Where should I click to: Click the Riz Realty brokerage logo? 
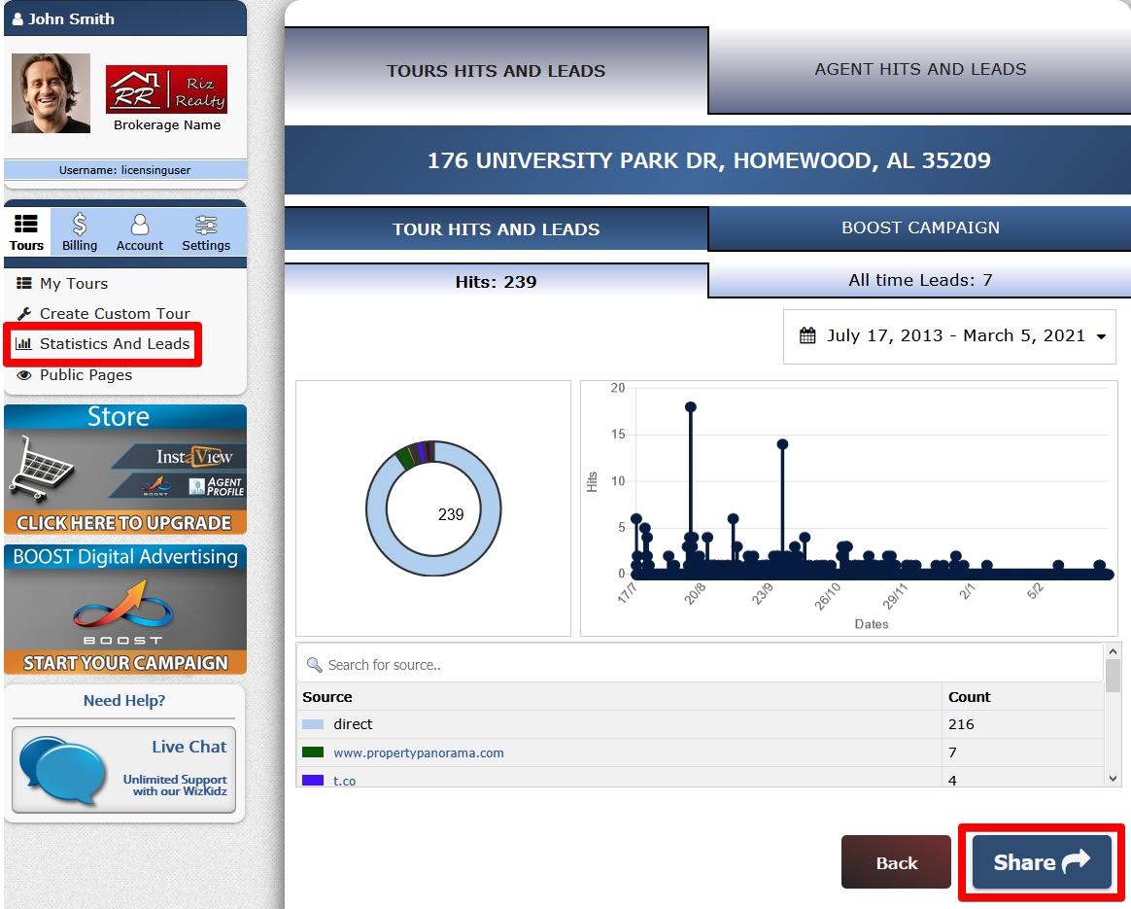point(166,89)
